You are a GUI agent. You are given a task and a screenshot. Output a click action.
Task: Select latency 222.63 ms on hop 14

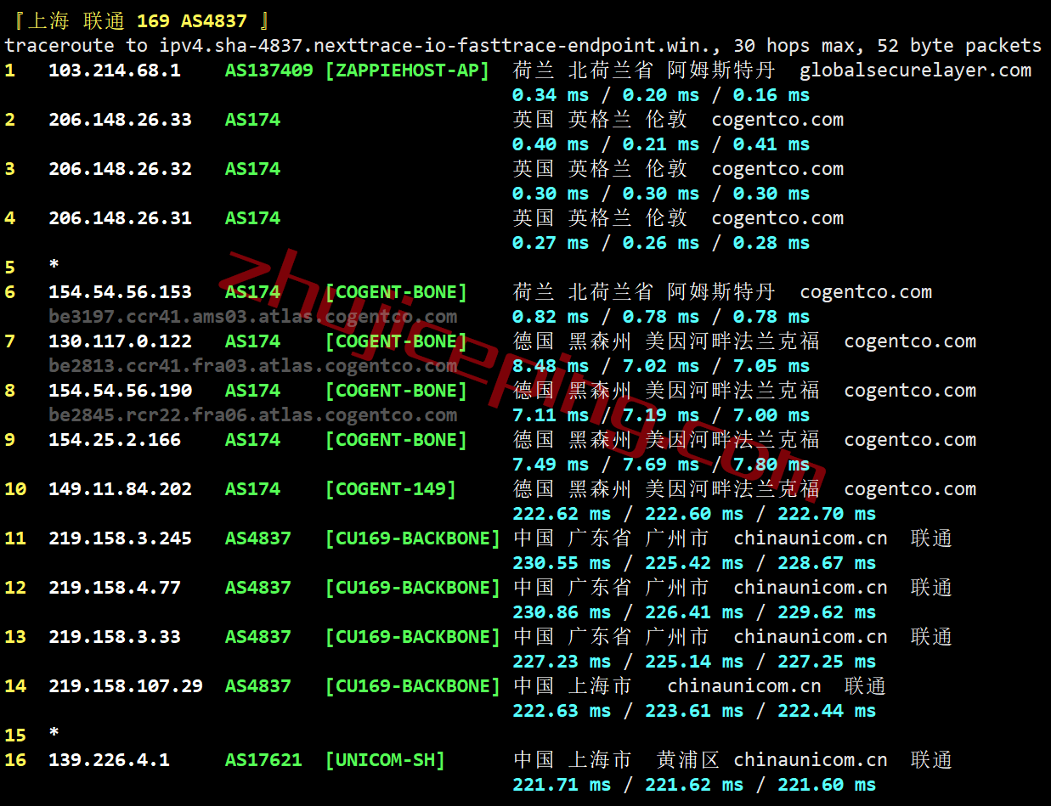tap(562, 711)
